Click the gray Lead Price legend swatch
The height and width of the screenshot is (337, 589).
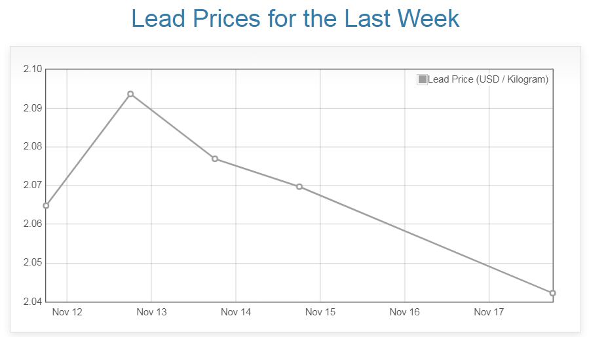[423, 79]
